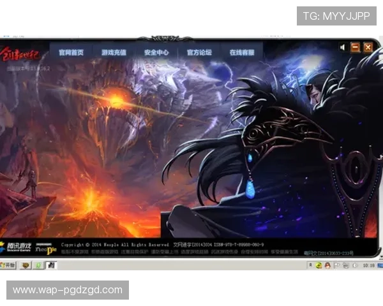Open the 游戏充值 recharge tab
Screen dimensions: 383x306
click(x=114, y=52)
